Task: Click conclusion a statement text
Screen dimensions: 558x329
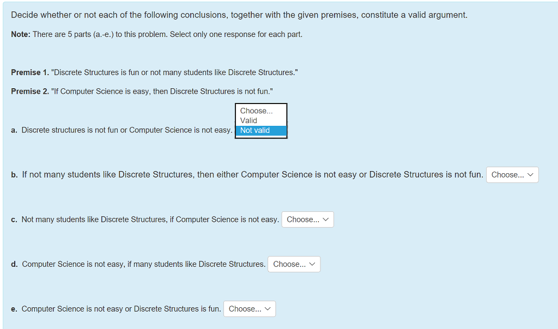Action: pyautogui.click(x=127, y=130)
